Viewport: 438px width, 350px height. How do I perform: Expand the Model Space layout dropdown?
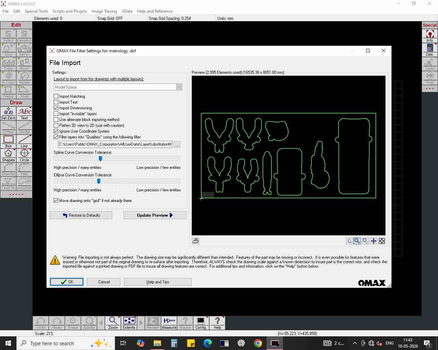point(179,87)
